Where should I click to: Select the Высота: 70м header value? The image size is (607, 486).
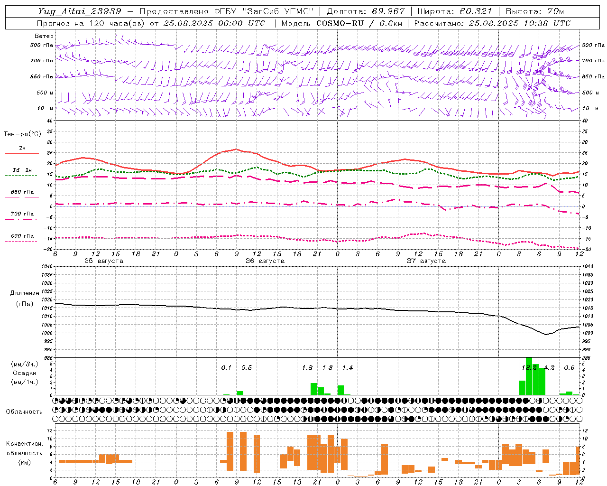[534, 11]
